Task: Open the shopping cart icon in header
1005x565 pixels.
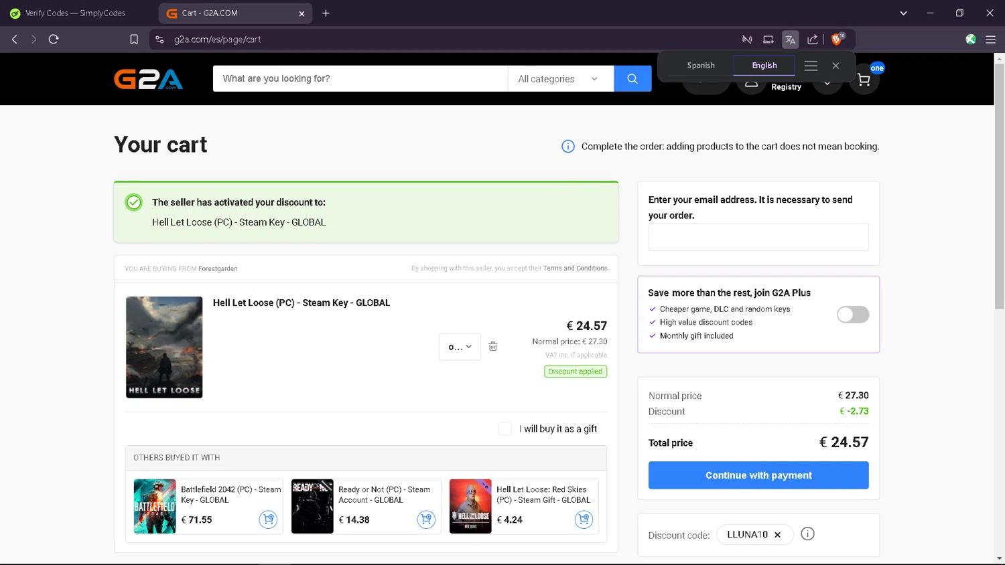Action: click(x=864, y=81)
